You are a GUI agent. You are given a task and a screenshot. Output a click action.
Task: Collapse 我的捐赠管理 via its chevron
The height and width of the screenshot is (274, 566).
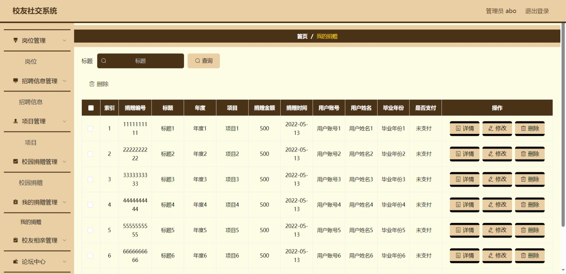65,202
